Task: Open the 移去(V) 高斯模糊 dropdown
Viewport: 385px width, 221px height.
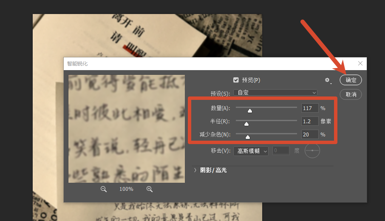Action: [251, 151]
